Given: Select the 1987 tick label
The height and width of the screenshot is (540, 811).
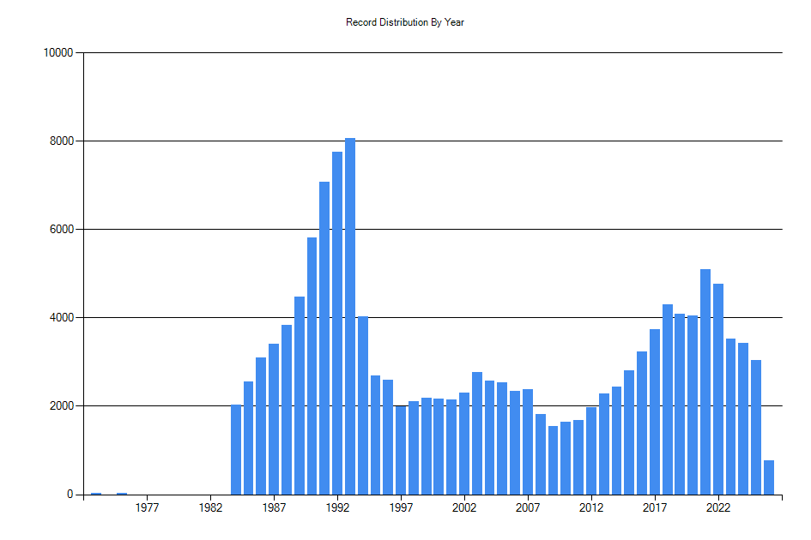Looking at the screenshot, I should (273, 507).
